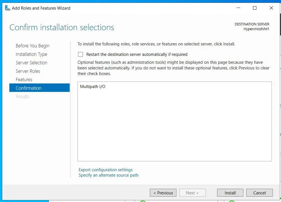Go to Before You Begin step
281x202 pixels.
33,46
